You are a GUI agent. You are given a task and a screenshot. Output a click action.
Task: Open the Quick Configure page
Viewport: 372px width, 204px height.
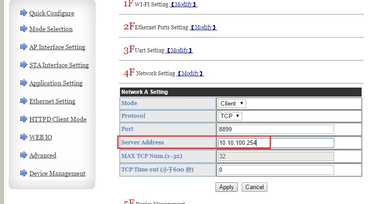52,13
